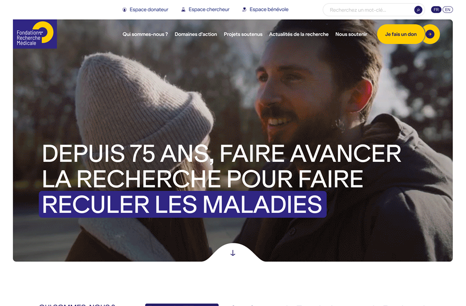Click the flask icon beside Espace chercheur

point(183,10)
